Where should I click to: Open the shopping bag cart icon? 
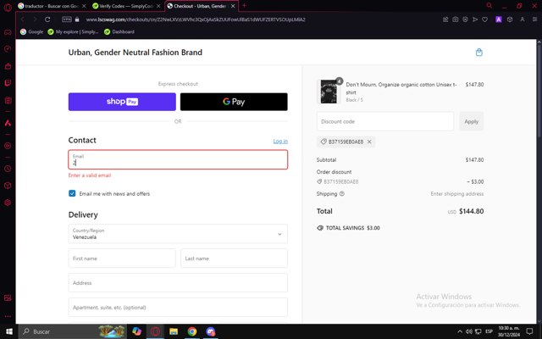pos(479,53)
